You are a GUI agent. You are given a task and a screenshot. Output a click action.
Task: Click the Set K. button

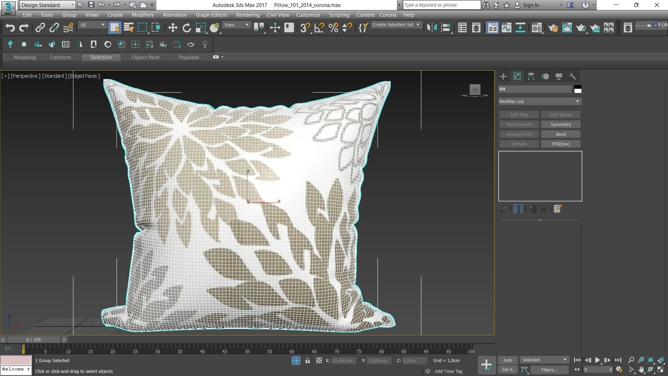(x=508, y=370)
